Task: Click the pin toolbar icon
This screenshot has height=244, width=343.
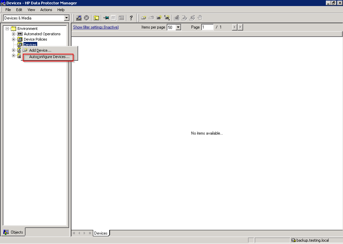Action: 106,18
